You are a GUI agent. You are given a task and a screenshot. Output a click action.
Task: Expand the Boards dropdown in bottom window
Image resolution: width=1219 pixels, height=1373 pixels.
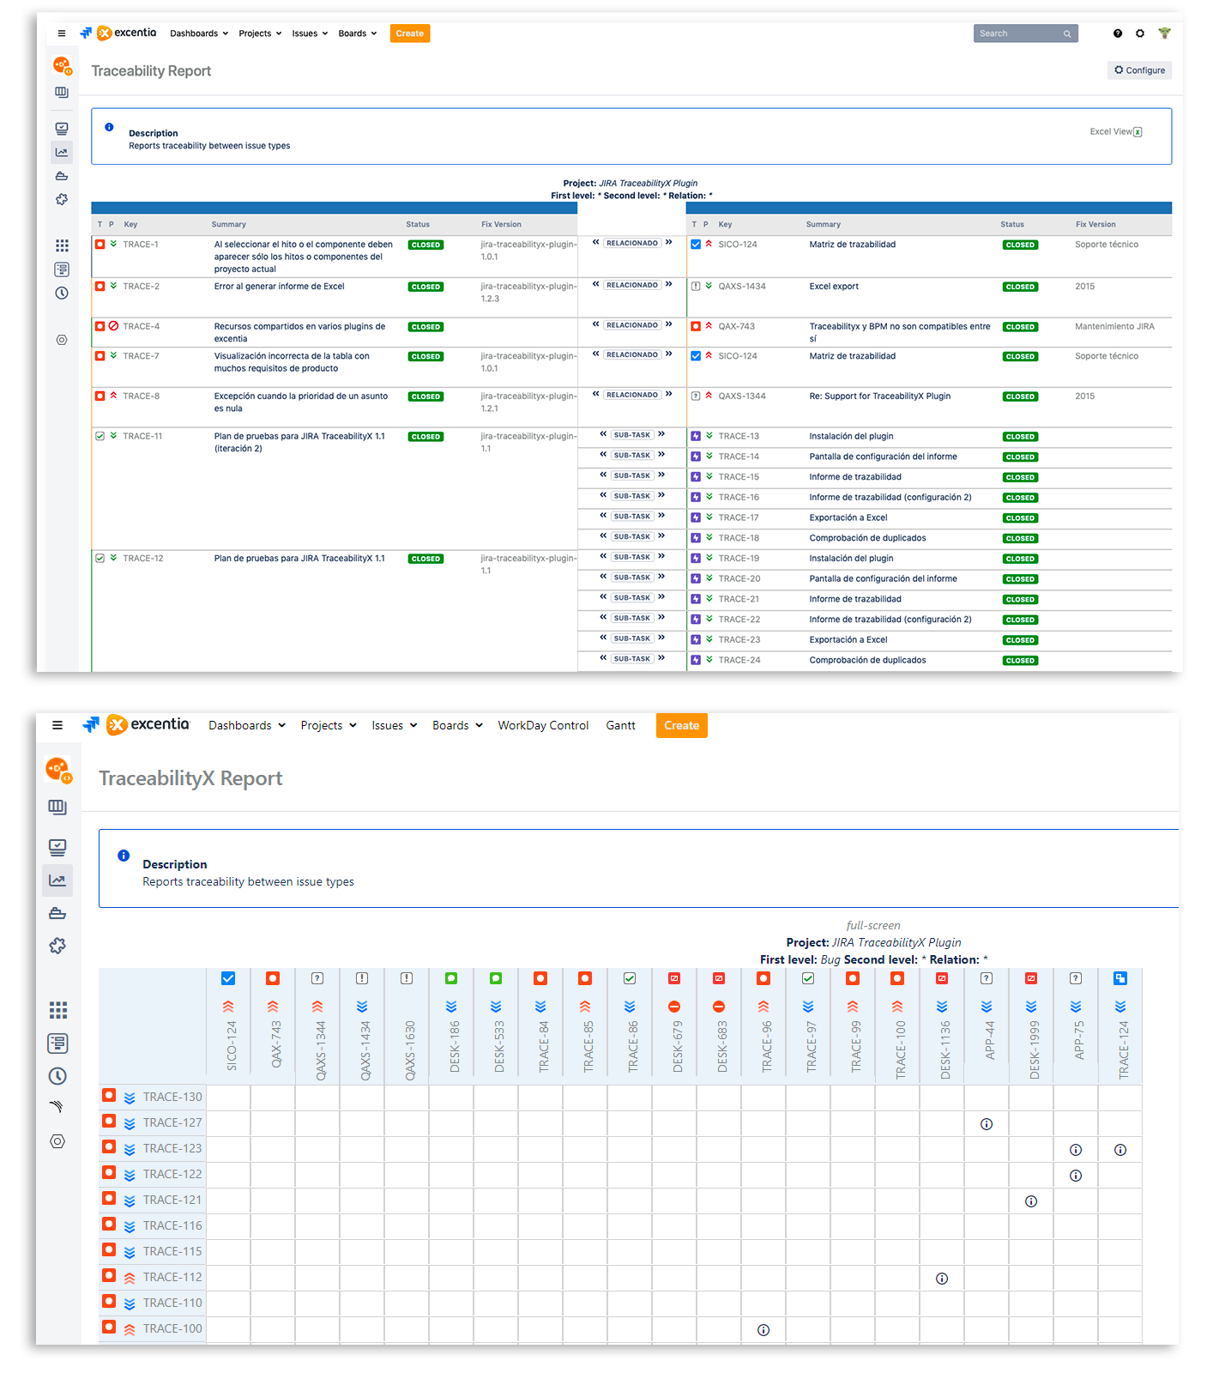click(x=457, y=725)
